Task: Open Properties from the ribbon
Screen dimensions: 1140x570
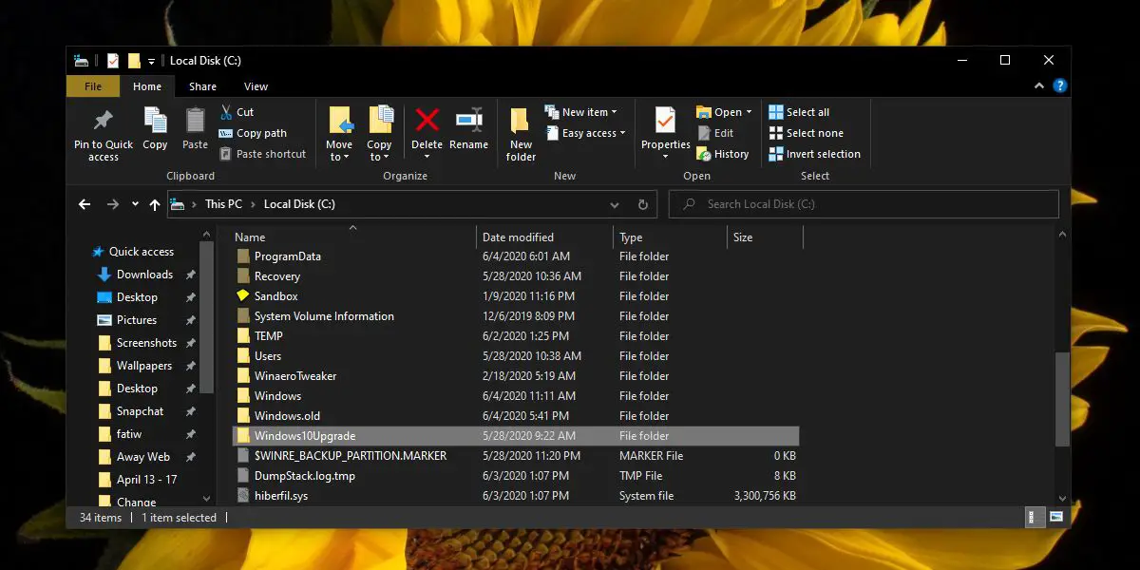Action: [665, 121]
